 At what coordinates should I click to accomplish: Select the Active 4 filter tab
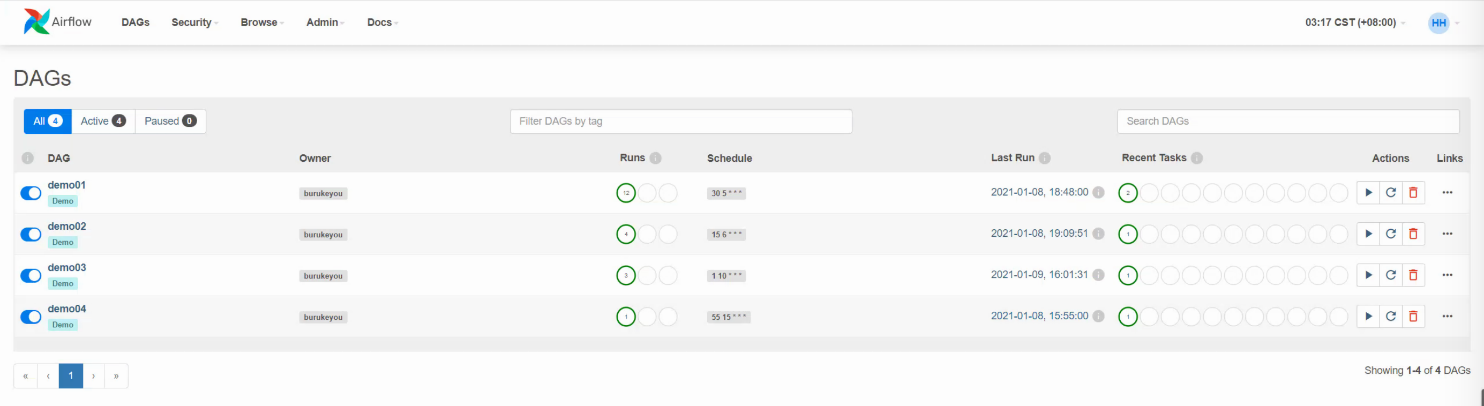(103, 121)
